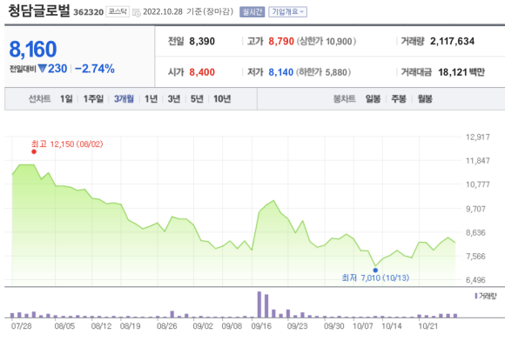Click the 실시간 real-time button
The image size is (505, 341).
click(252, 12)
